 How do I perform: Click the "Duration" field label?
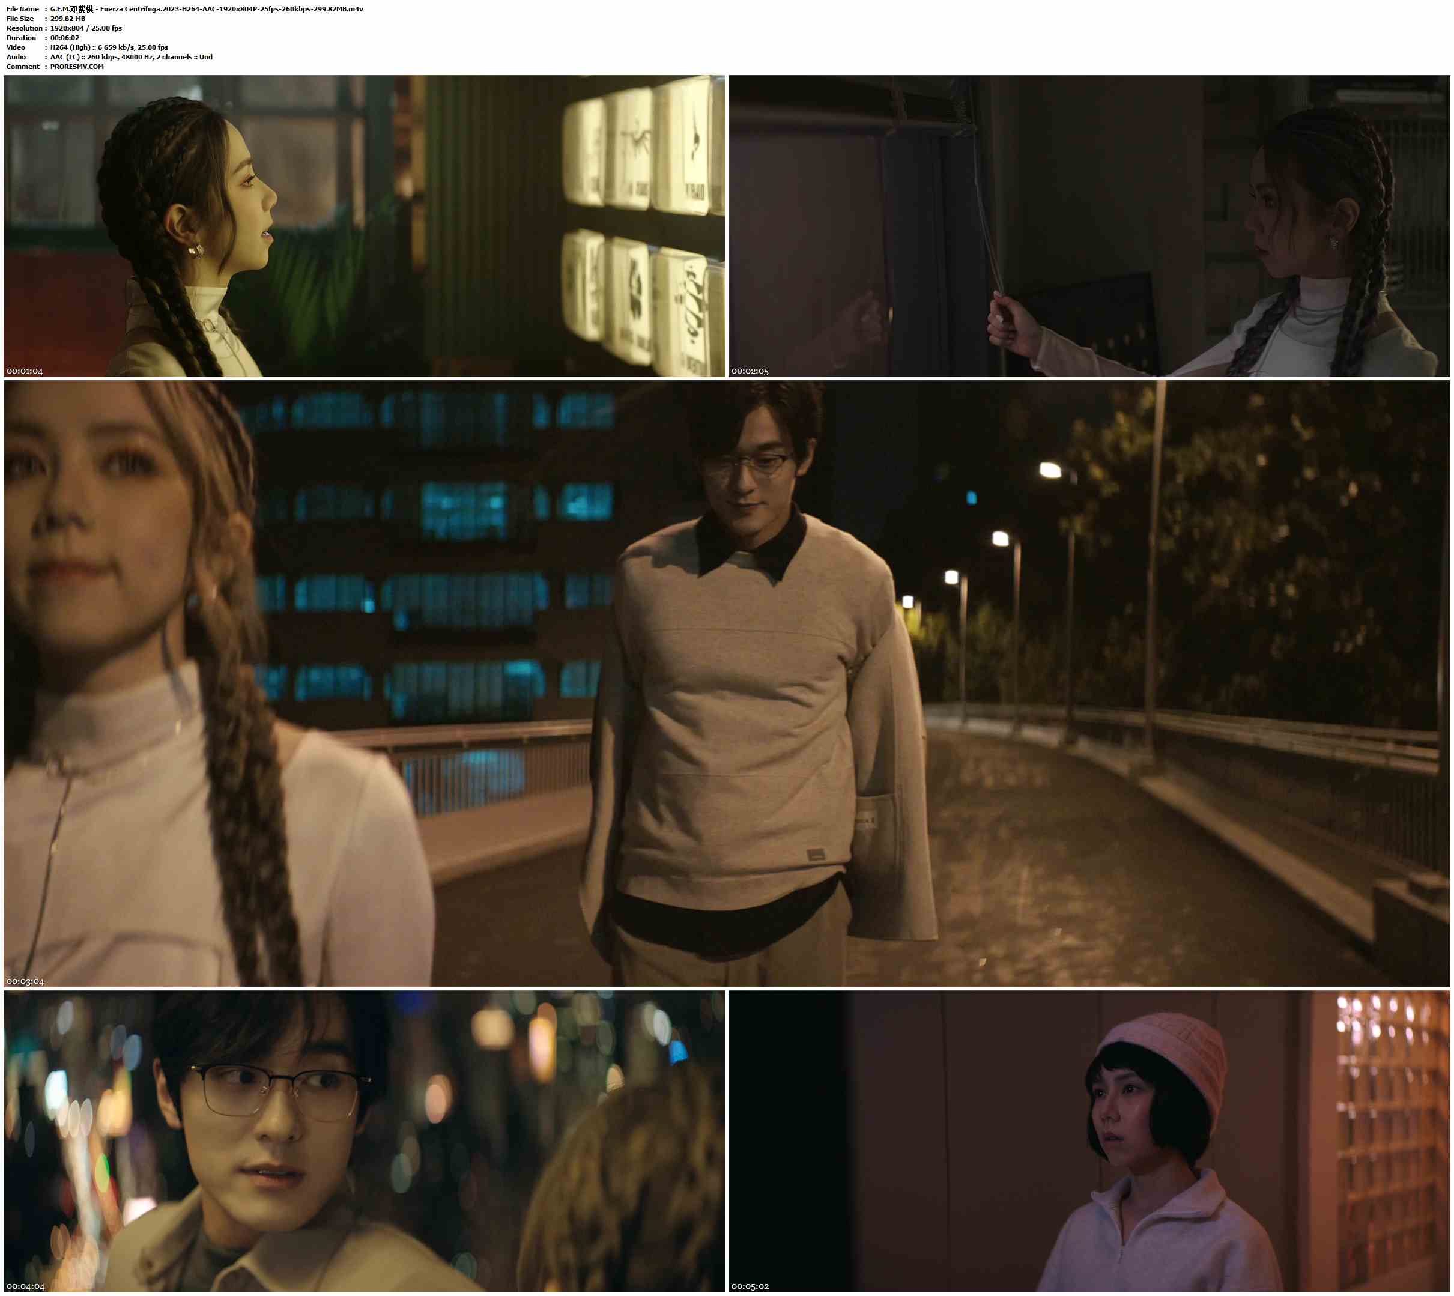point(22,38)
